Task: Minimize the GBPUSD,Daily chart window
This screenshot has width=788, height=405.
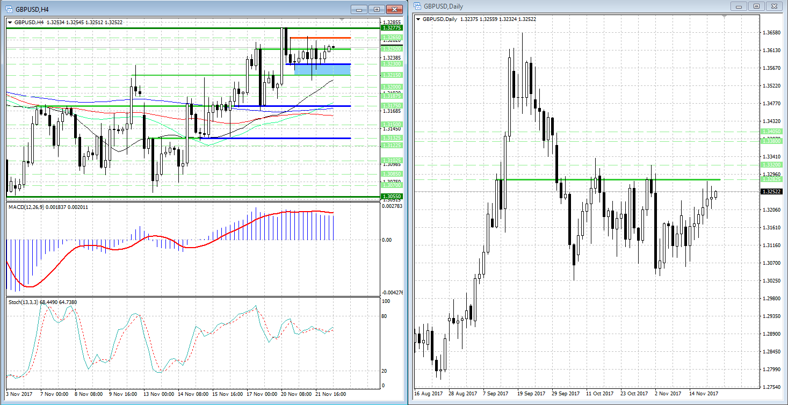Action: [739, 6]
